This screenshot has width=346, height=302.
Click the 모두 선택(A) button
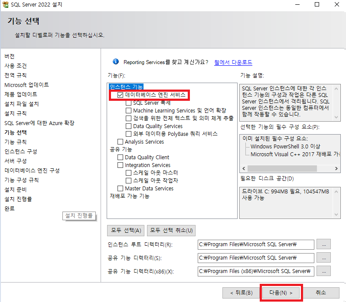pos(126,231)
